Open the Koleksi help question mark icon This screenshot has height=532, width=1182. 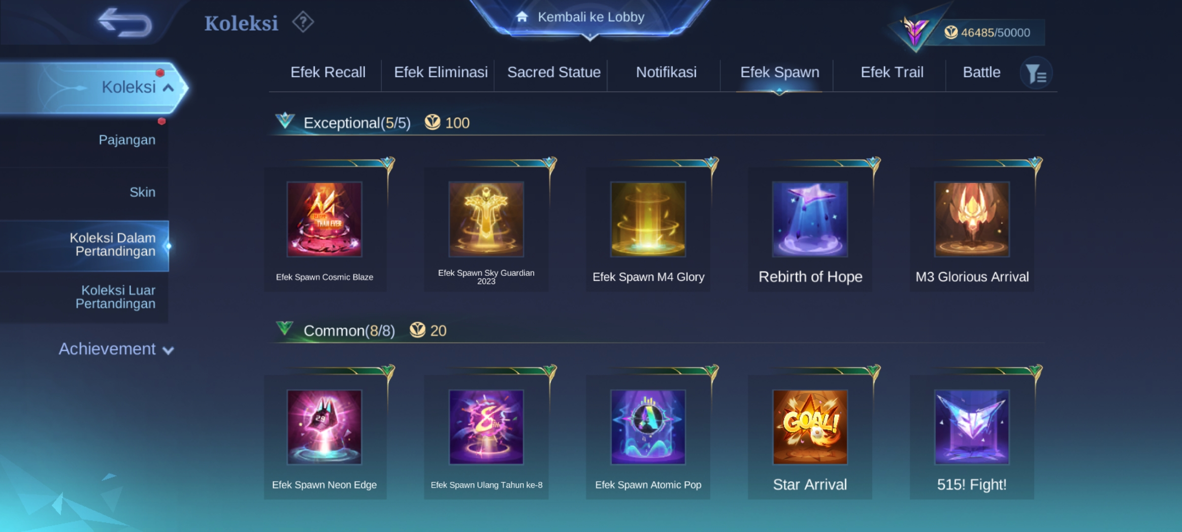pyautogui.click(x=303, y=22)
